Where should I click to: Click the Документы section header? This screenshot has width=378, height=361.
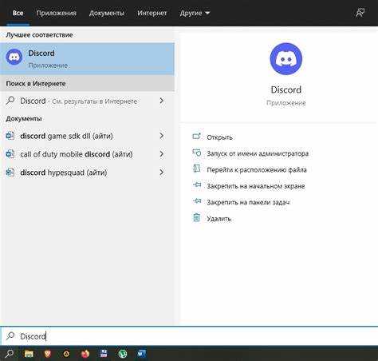click(24, 118)
